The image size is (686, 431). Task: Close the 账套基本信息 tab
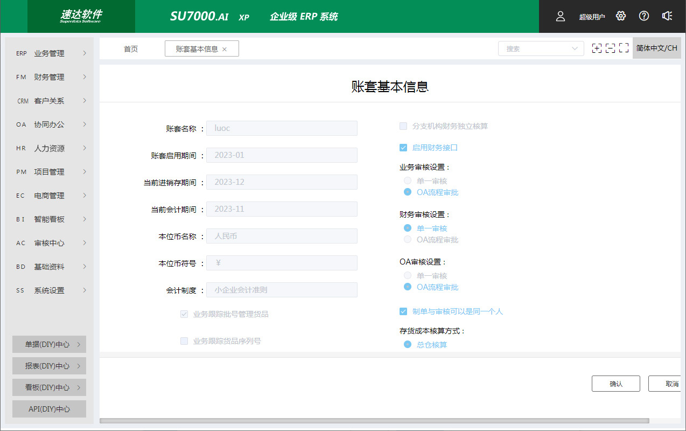[x=225, y=49]
